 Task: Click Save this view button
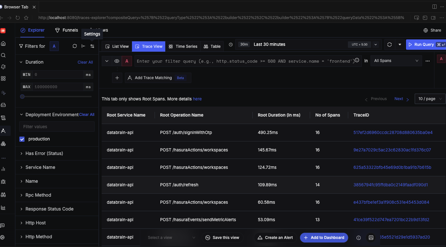point(222,238)
